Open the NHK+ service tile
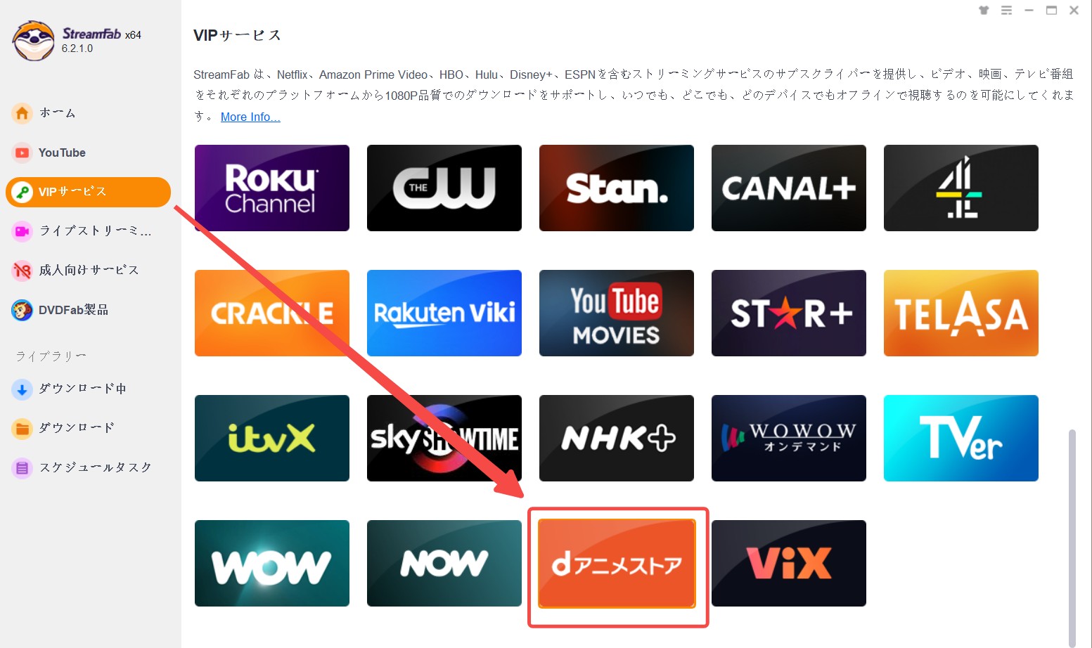1092x648 pixels. click(617, 438)
